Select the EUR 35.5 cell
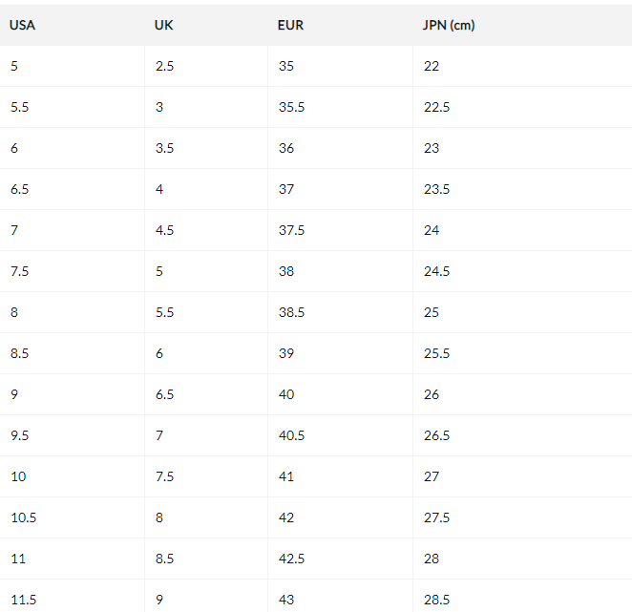632x612 pixels. pyautogui.click(x=291, y=107)
